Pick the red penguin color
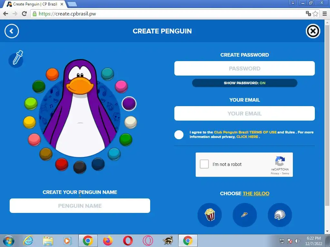The image size is (330, 247). (x=62, y=164)
